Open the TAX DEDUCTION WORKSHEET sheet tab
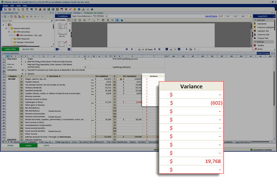The width and height of the screenshot is (277, 180). [92, 142]
